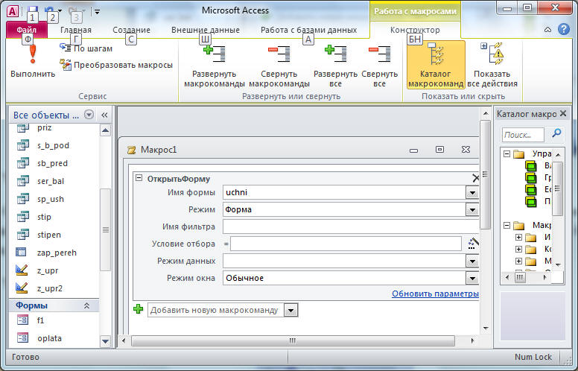Click the Условие отбора input field
Viewport: 578px width, 371px height.
pyautogui.click(x=346, y=244)
